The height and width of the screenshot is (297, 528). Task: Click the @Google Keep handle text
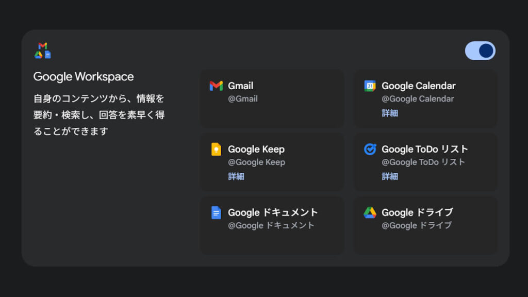pos(257,162)
